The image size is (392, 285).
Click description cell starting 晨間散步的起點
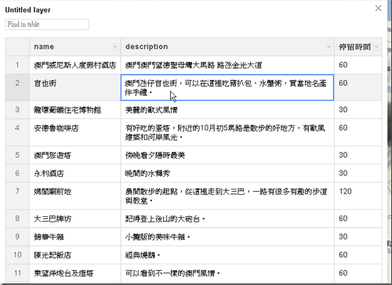227,196
